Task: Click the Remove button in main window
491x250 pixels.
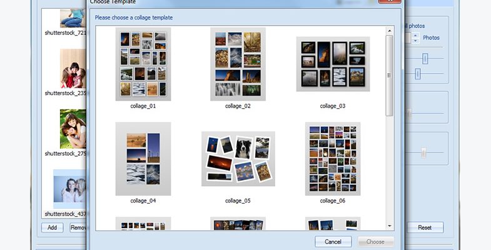Action: tap(78, 227)
